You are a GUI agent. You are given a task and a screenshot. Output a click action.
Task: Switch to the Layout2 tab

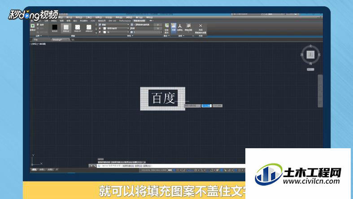(50, 169)
